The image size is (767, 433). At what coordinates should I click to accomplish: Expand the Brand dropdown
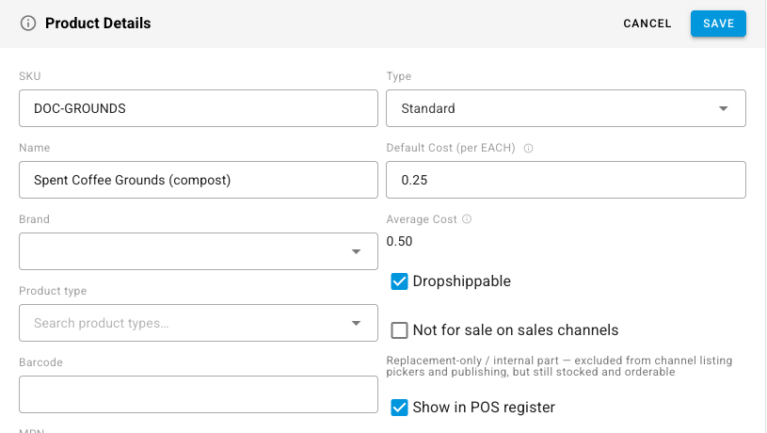199,251
